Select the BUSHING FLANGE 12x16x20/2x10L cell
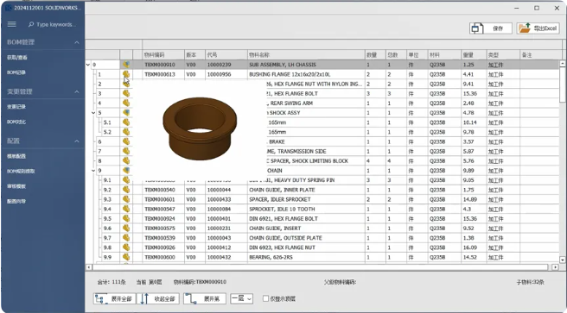This screenshot has width=567, height=313. (306, 74)
